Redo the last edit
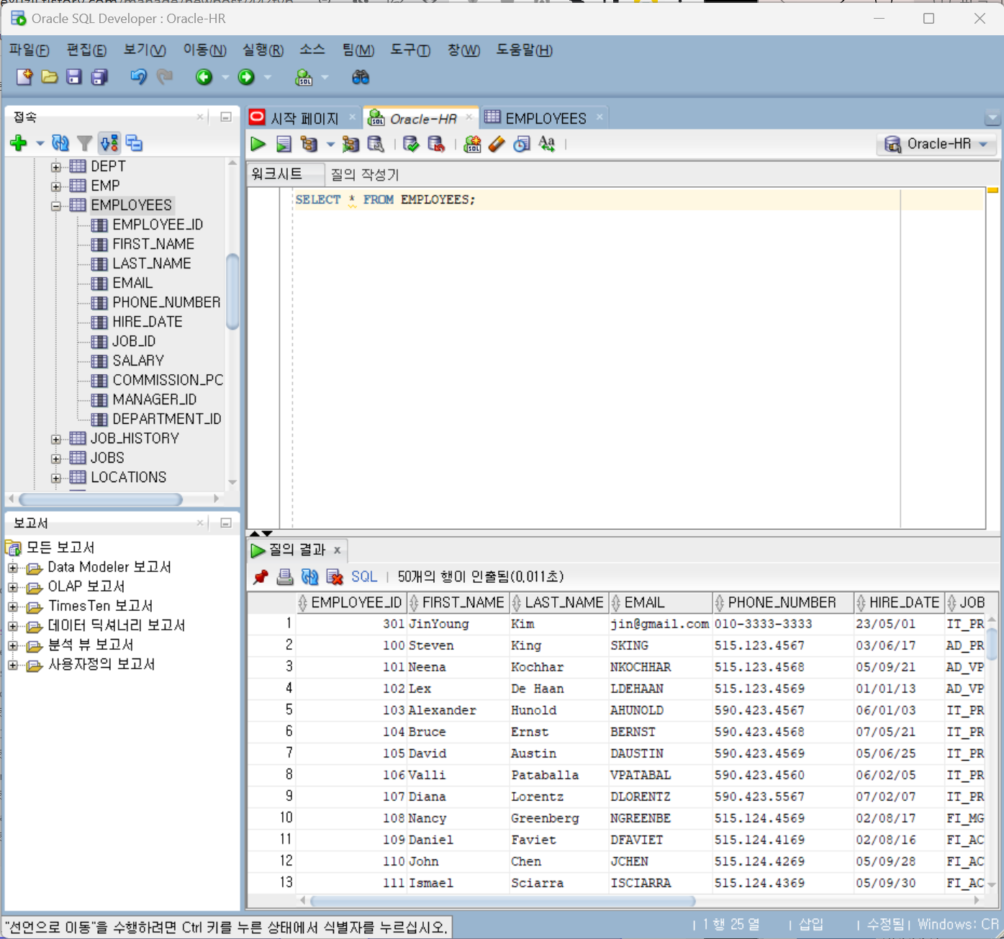Screen dimensions: 1004x939 point(165,77)
